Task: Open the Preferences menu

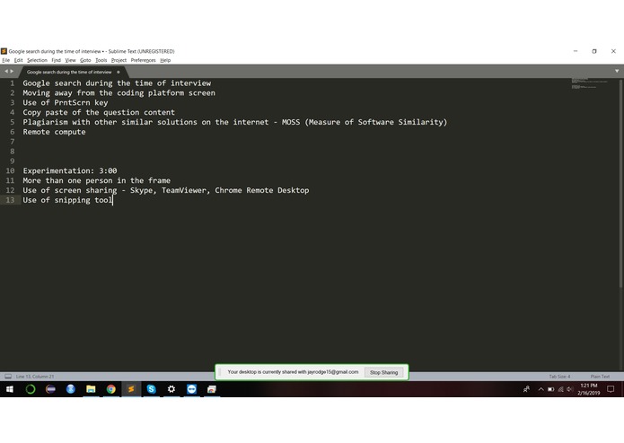Action: point(143,60)
